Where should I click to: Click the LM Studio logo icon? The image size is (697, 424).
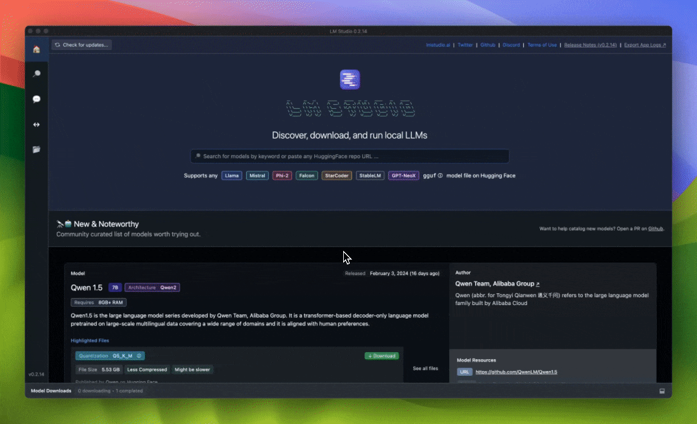[x=350, y=79]
